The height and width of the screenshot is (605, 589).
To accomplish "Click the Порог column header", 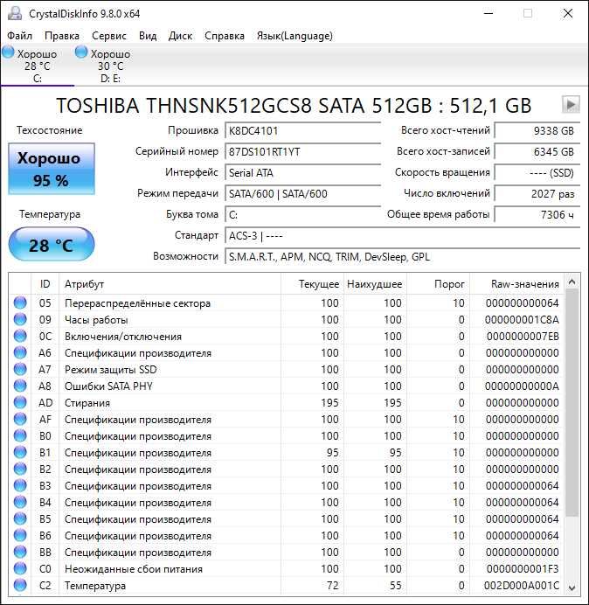I will pyautogui.click(x=438, y=284).
